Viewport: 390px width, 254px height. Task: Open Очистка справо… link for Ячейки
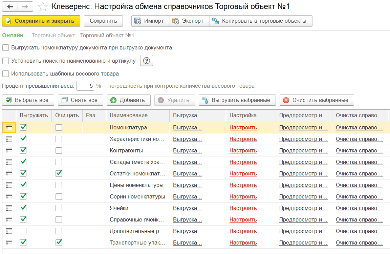[x=359, y=208]
